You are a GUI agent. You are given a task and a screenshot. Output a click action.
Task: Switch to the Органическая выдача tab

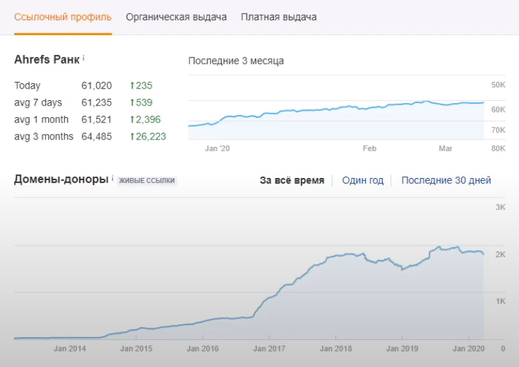tap(176, 17)
